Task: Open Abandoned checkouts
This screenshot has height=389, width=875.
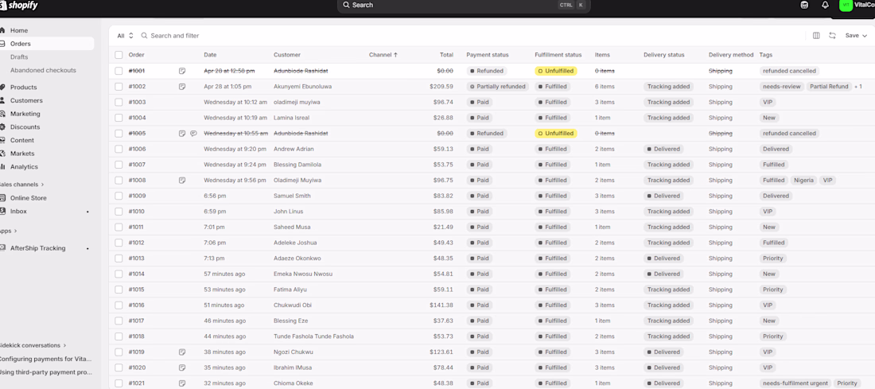Action: click(x=43, y=70)
